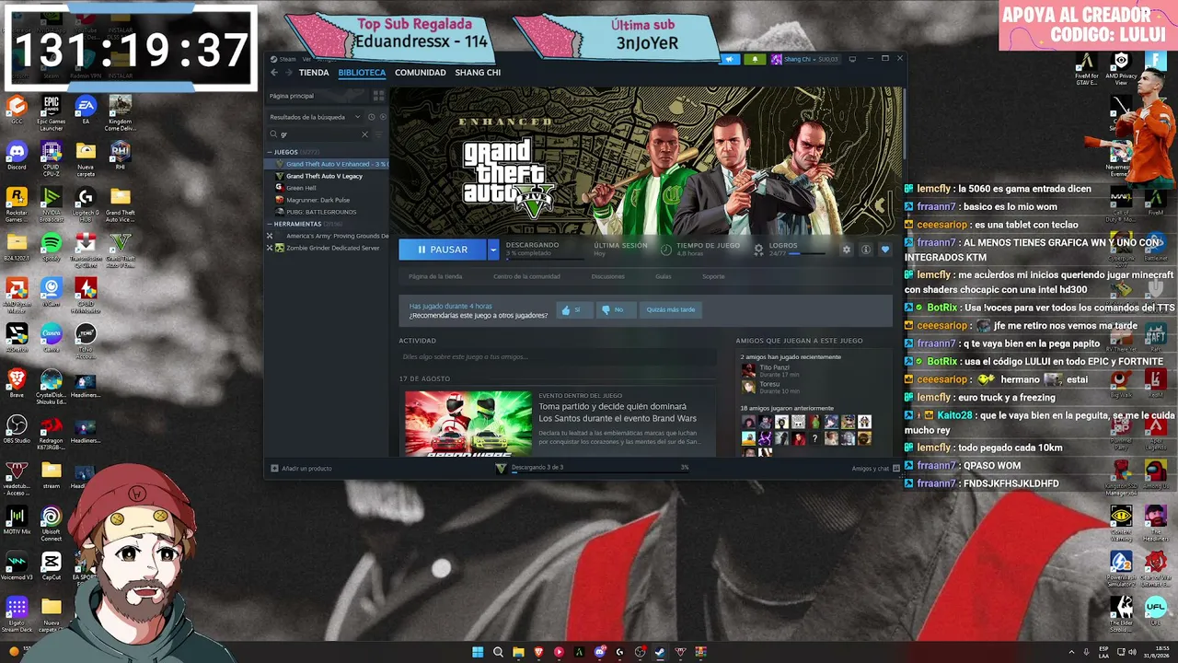Open CapCut desktop shortcut
This screenshot has width=1178, height=663.
52,565
